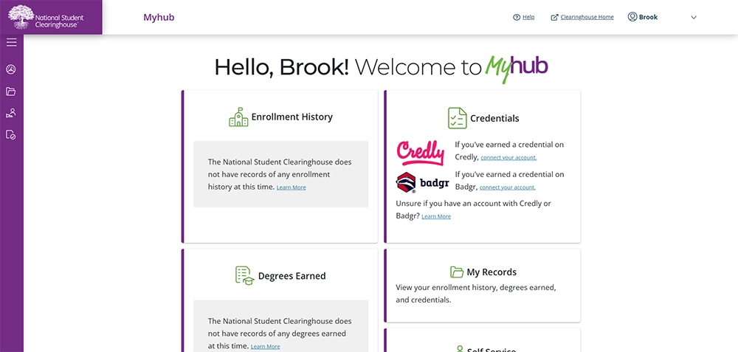The height and width of the screenshot is (352, 738).
Task: Expand the Brook user dropdown chevron
Action: pos(693,18)
